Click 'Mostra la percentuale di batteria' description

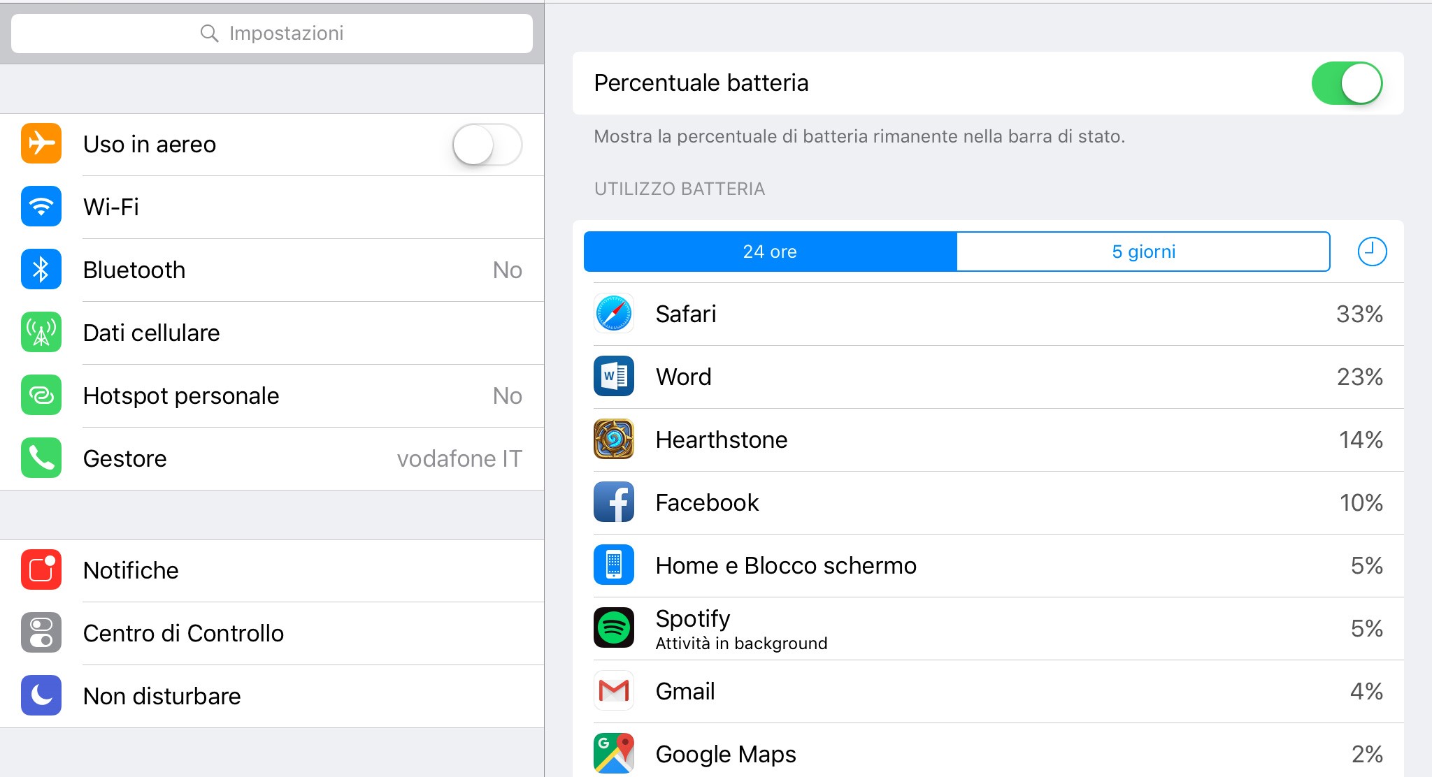(x=859, y=136)
